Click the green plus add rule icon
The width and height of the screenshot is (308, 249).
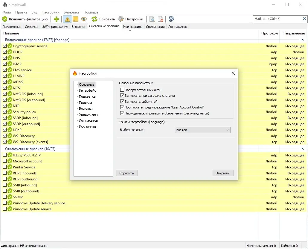click(x=57, y=19)
